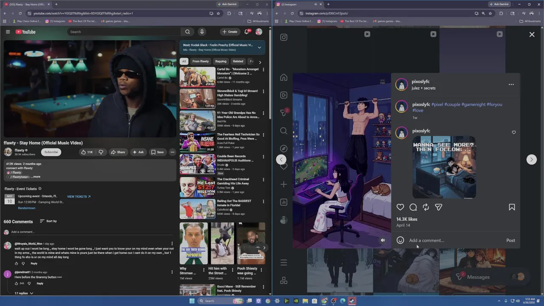Click the YouTube Add a comment field
Viewport: 544px width, 306px height.
tap(91, 232)
